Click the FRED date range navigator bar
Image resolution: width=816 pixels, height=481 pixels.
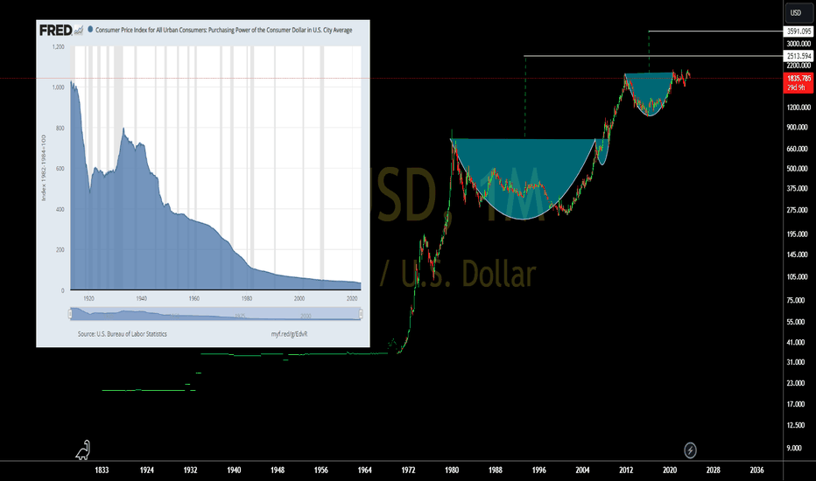point(215,314)
